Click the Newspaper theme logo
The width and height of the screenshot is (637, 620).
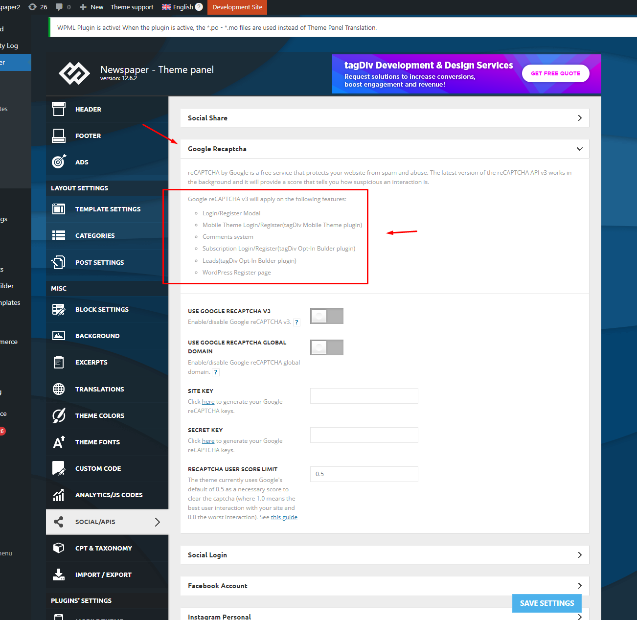(x=74, y=73)
